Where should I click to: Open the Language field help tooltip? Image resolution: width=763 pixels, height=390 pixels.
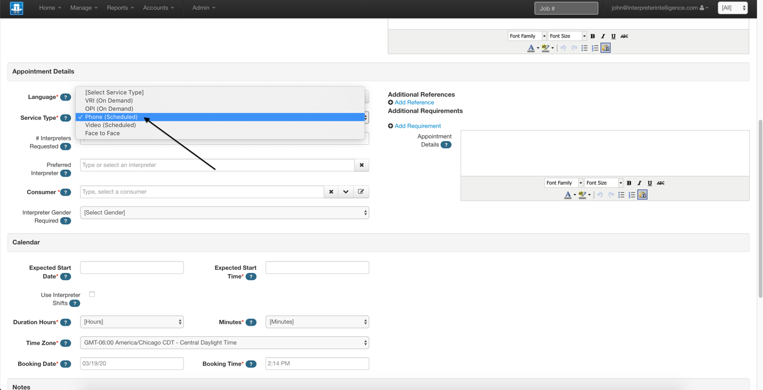pos(65,97)
